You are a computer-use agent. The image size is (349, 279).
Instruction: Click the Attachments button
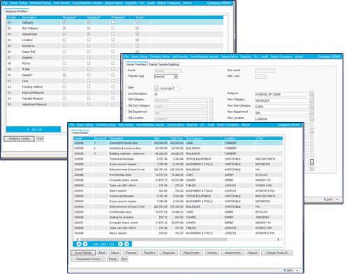(232, 252)
